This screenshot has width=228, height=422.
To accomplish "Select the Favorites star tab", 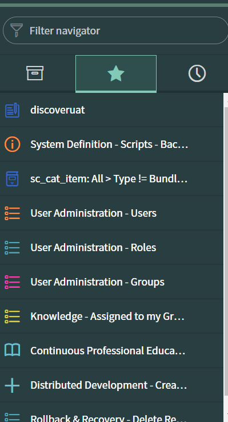I will (116, 74).
